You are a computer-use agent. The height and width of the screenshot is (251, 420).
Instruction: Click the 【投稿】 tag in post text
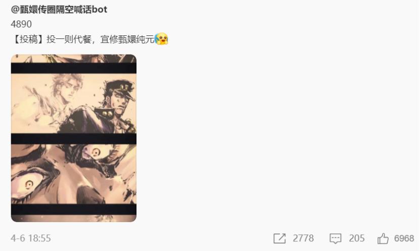[28, 39]
